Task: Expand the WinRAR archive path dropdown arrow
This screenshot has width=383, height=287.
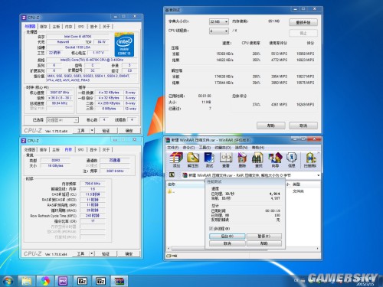Action: click(x=318, y=175)
